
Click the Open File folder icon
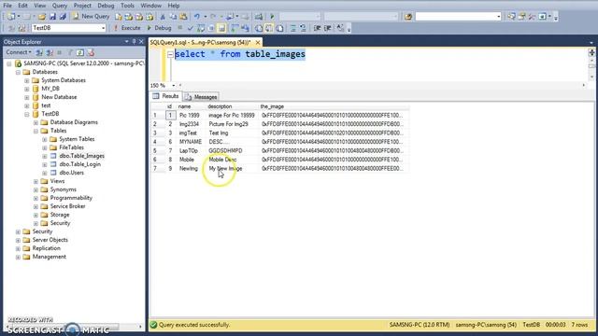coord(42,17)
